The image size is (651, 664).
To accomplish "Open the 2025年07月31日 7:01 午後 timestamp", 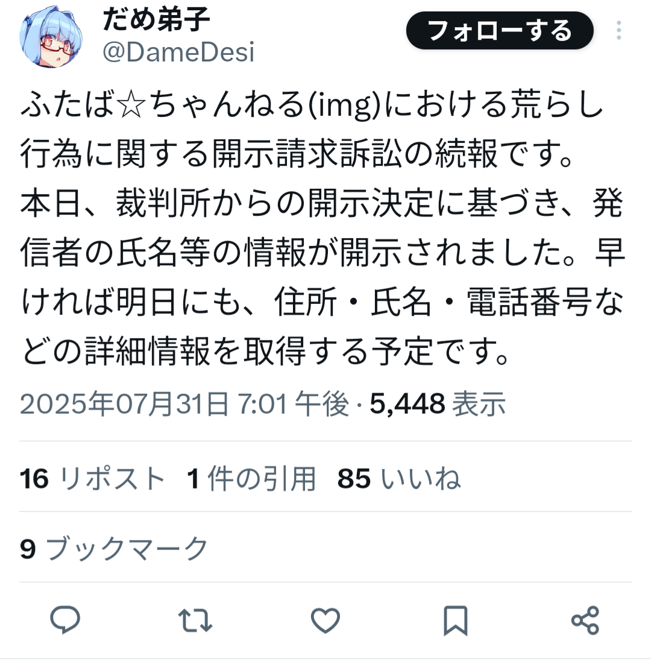I will (x=184, y=403).
